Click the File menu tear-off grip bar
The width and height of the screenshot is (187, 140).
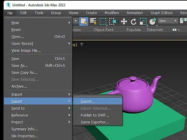[38, 17]
